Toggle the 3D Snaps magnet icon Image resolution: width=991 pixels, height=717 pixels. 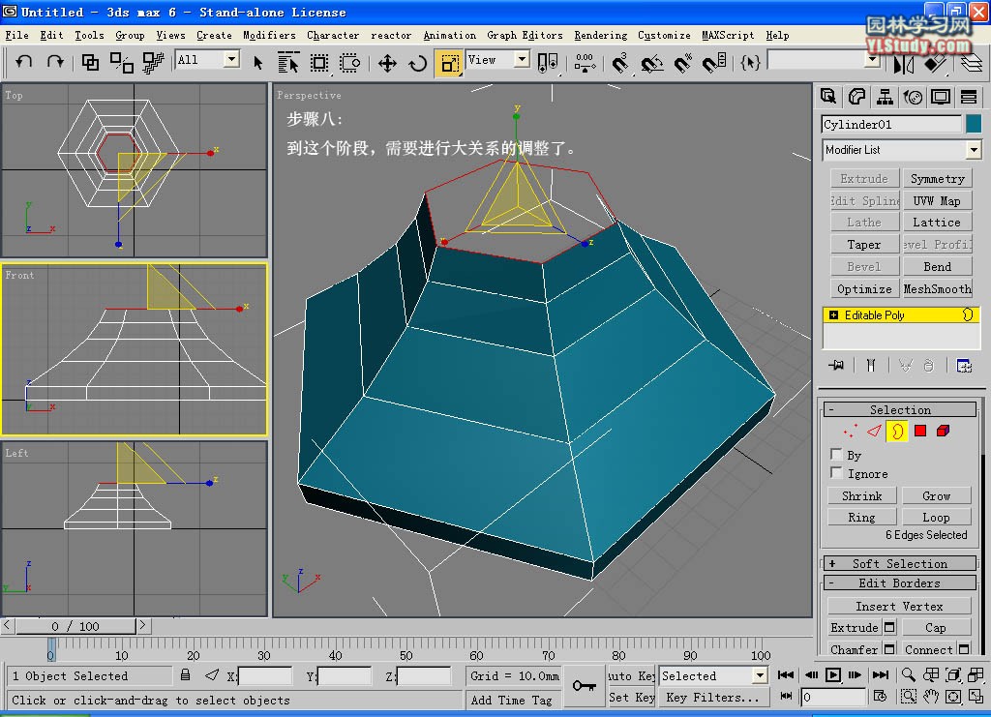620,63
